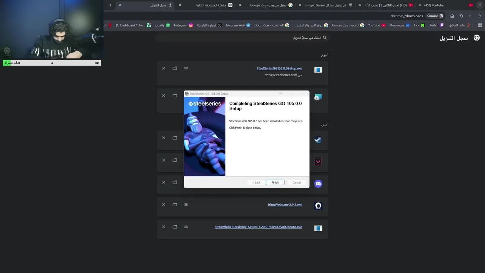
Task: Open the تويتر bookmark
Action: coord(209,25)
